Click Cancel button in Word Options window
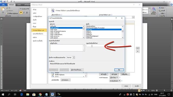The height and width of the screenshot is (97, 173). click(137, 86)
